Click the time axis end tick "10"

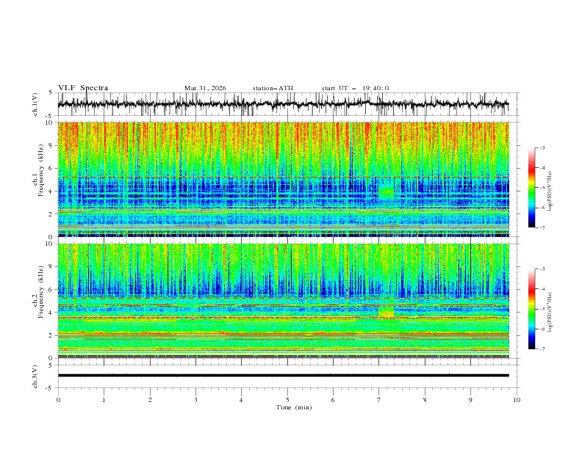point(517,400)
